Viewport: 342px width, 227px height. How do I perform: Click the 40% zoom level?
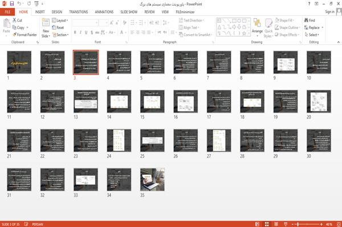pyautogui.click(x=329, y=224)
